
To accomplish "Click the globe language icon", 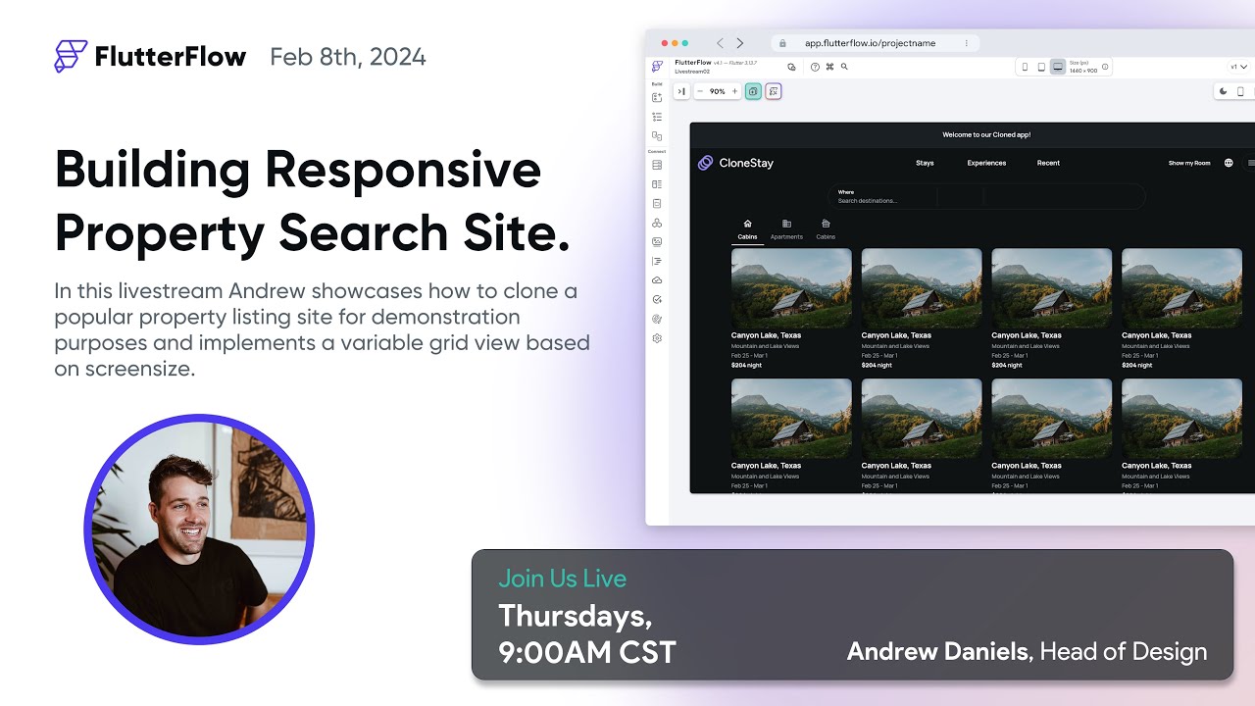I will click(x=1229, y=163).
